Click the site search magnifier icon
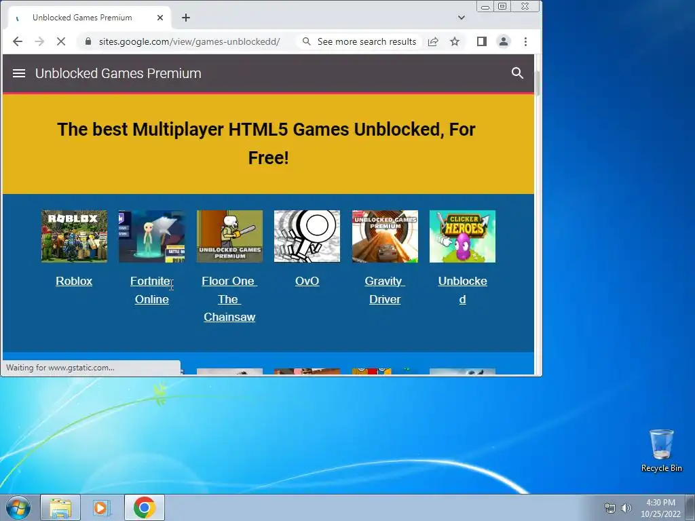The image size is (695, 521). point(517,73)
